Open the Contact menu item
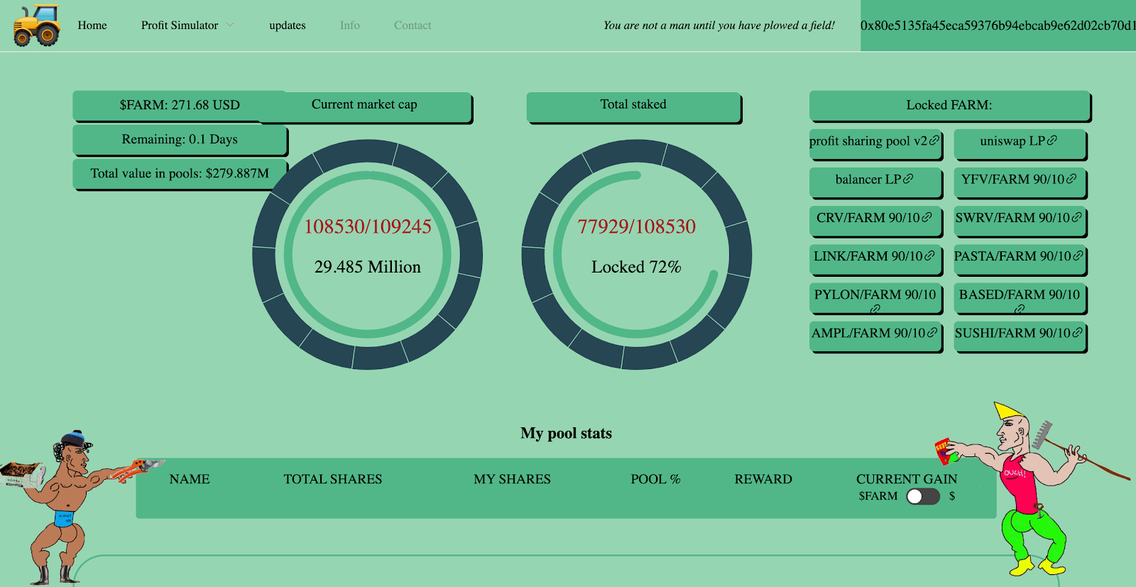 (413, 26)
